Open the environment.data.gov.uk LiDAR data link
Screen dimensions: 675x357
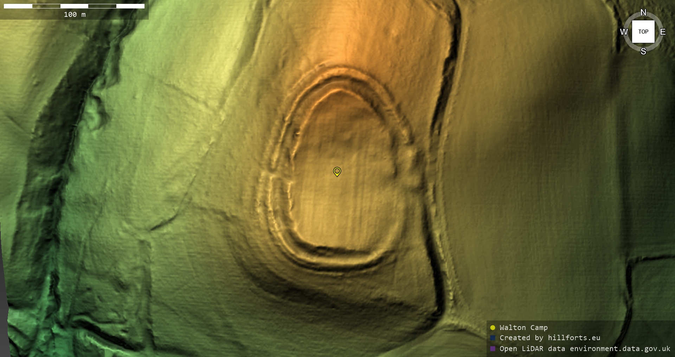pyautogui.click(x=620, y=349)
